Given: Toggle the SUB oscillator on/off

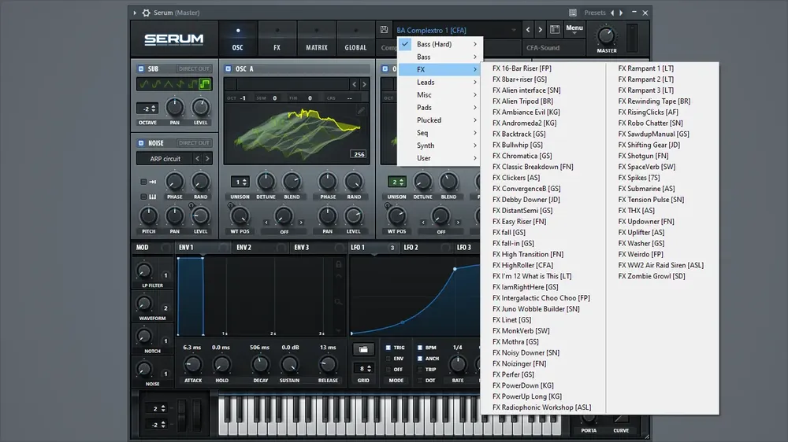Looking at the screenshot, I should coord(141,68).
